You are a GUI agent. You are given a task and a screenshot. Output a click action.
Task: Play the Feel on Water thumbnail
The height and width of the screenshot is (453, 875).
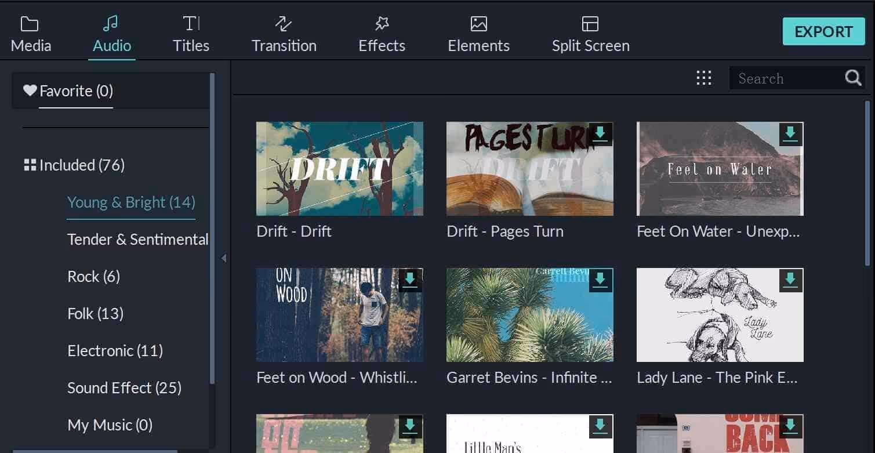point(719,169)
